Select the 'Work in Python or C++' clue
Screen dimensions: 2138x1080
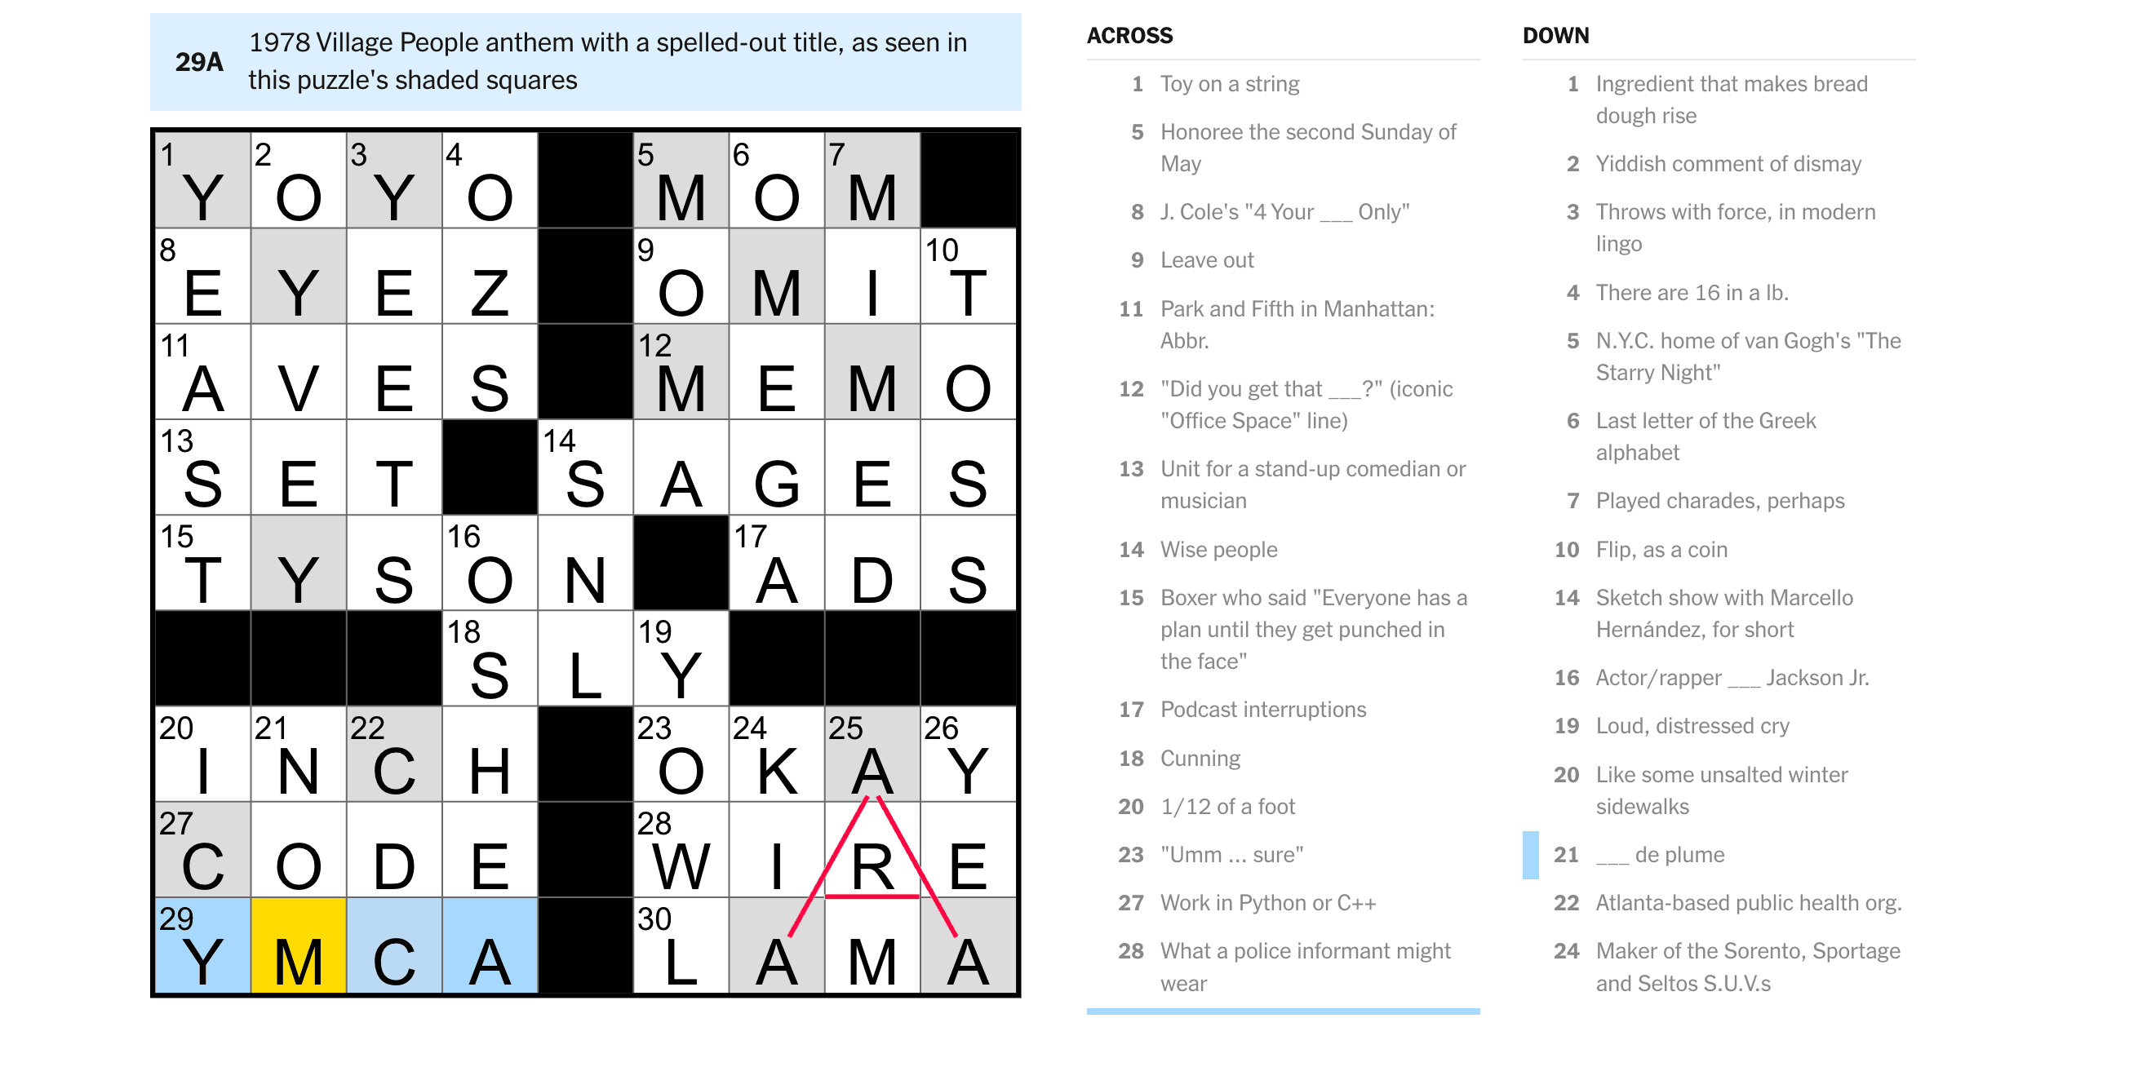[1267, 902]
